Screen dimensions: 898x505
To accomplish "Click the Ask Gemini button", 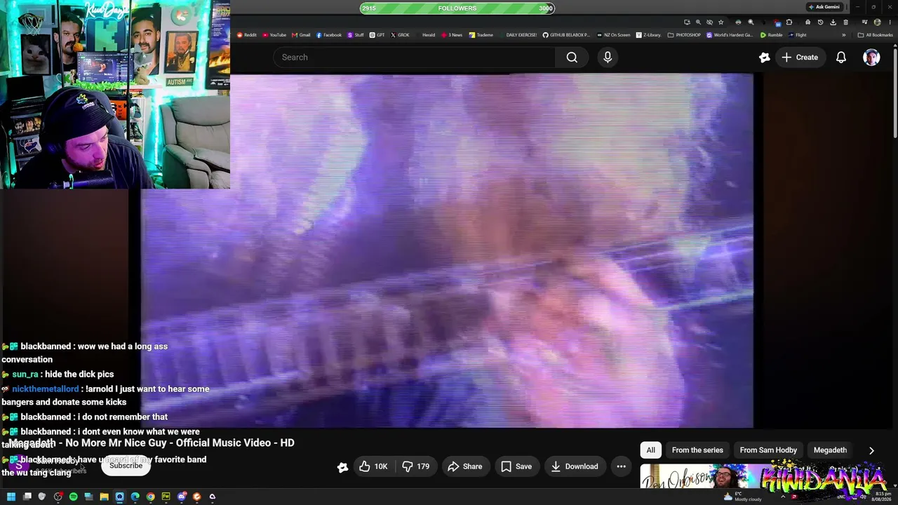I will [824, 7].
